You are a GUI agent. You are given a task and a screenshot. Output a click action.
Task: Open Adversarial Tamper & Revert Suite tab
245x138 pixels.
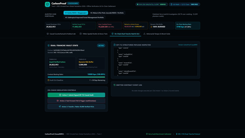pos(157,34)
